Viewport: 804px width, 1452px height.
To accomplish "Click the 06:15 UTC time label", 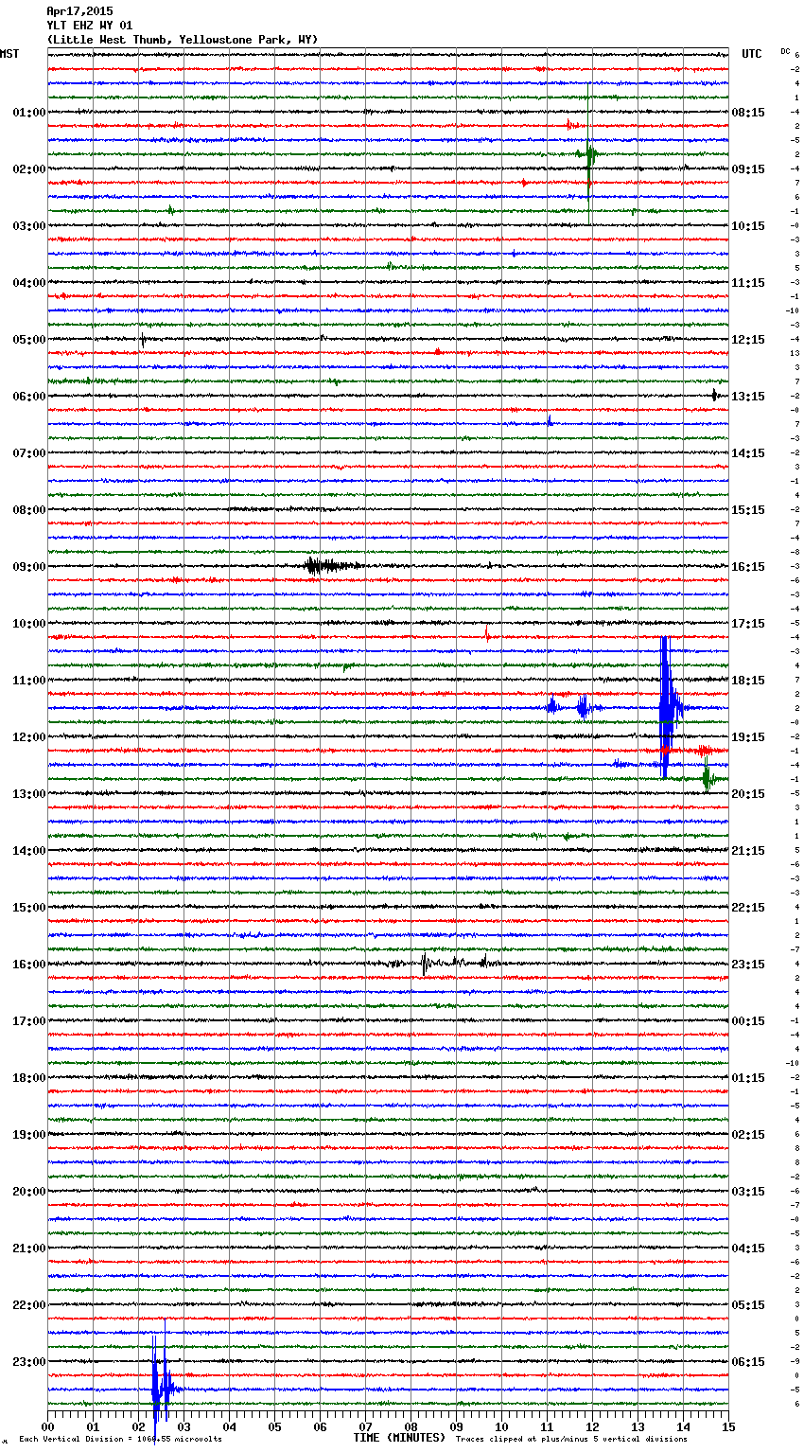I will coord(748,1362).
